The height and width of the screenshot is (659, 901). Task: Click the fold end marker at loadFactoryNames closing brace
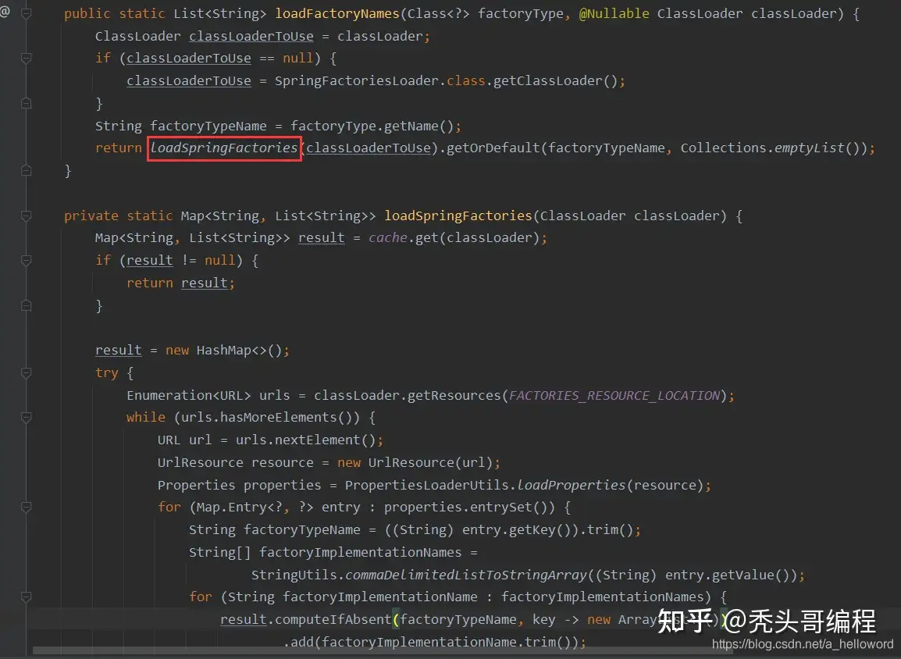pyautogui.click(x=26, y=171)
